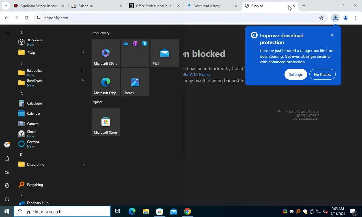Dismiss the download protection popup
This screenshot has height=217, width=362.
click(332, 35)
